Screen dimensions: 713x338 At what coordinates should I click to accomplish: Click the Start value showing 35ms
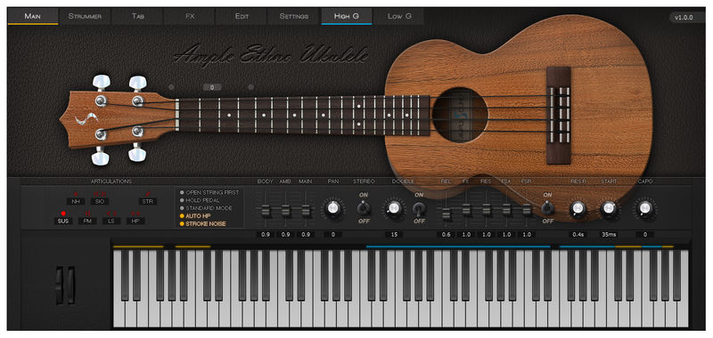[x=609, y=235]
